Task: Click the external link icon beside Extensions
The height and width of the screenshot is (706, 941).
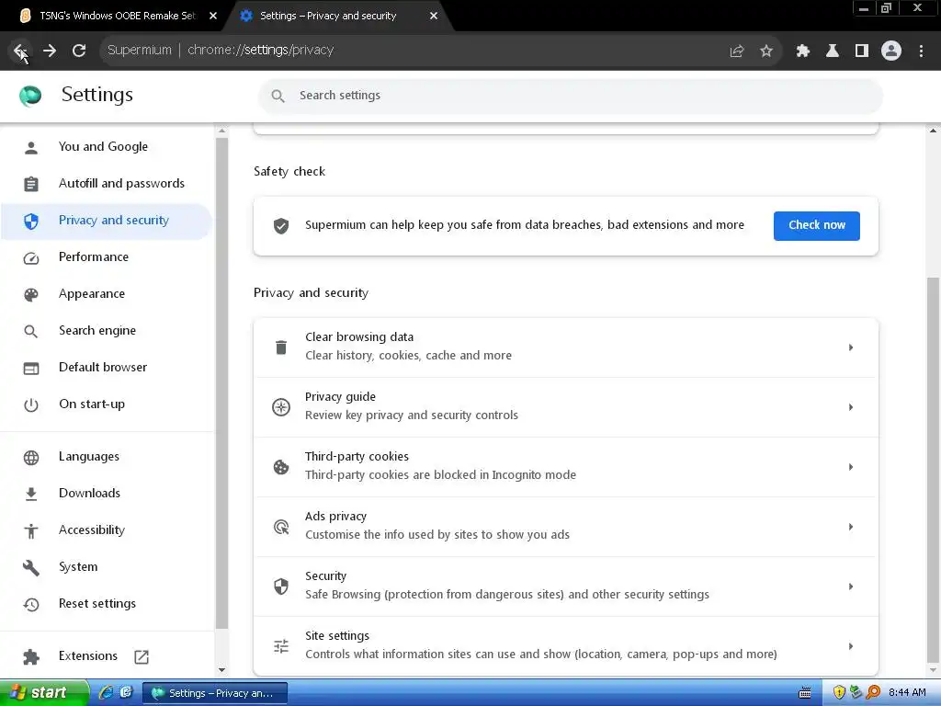Action: [x=142, y=656]
